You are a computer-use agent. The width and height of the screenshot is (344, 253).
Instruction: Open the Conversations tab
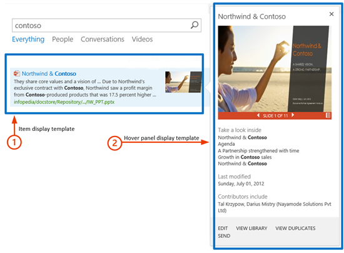pos(103,39)
